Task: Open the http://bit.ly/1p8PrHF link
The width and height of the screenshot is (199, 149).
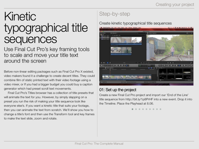Action: coord(139,99)
